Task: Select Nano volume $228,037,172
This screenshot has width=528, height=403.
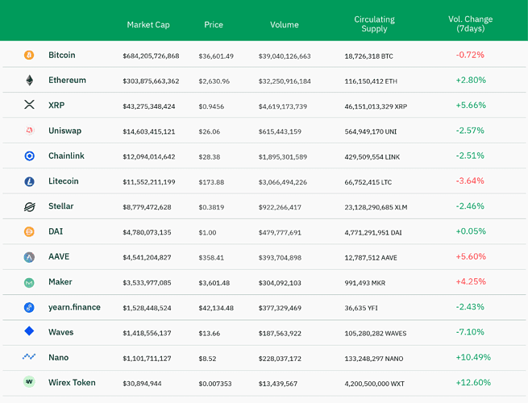Action: (x=280, y=359)
